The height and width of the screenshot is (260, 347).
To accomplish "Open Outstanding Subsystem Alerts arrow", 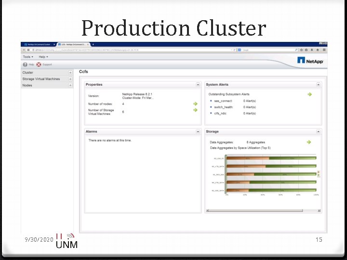I will (309, 94).
